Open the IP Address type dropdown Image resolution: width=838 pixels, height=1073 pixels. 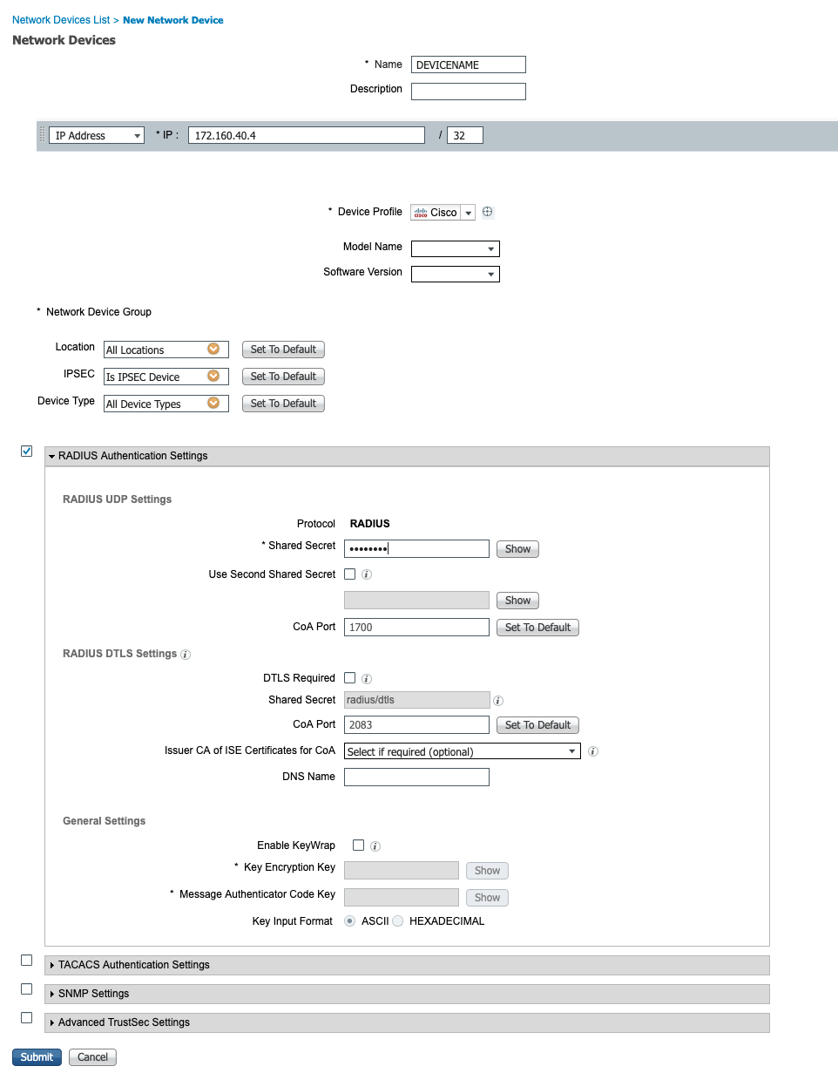(136, 135)
